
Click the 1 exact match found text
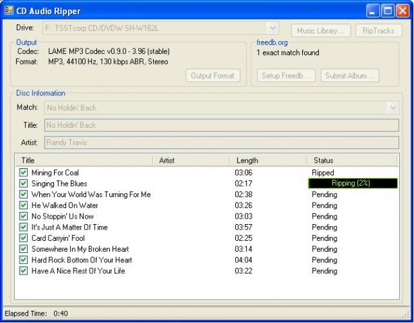[x=288, y=52]
